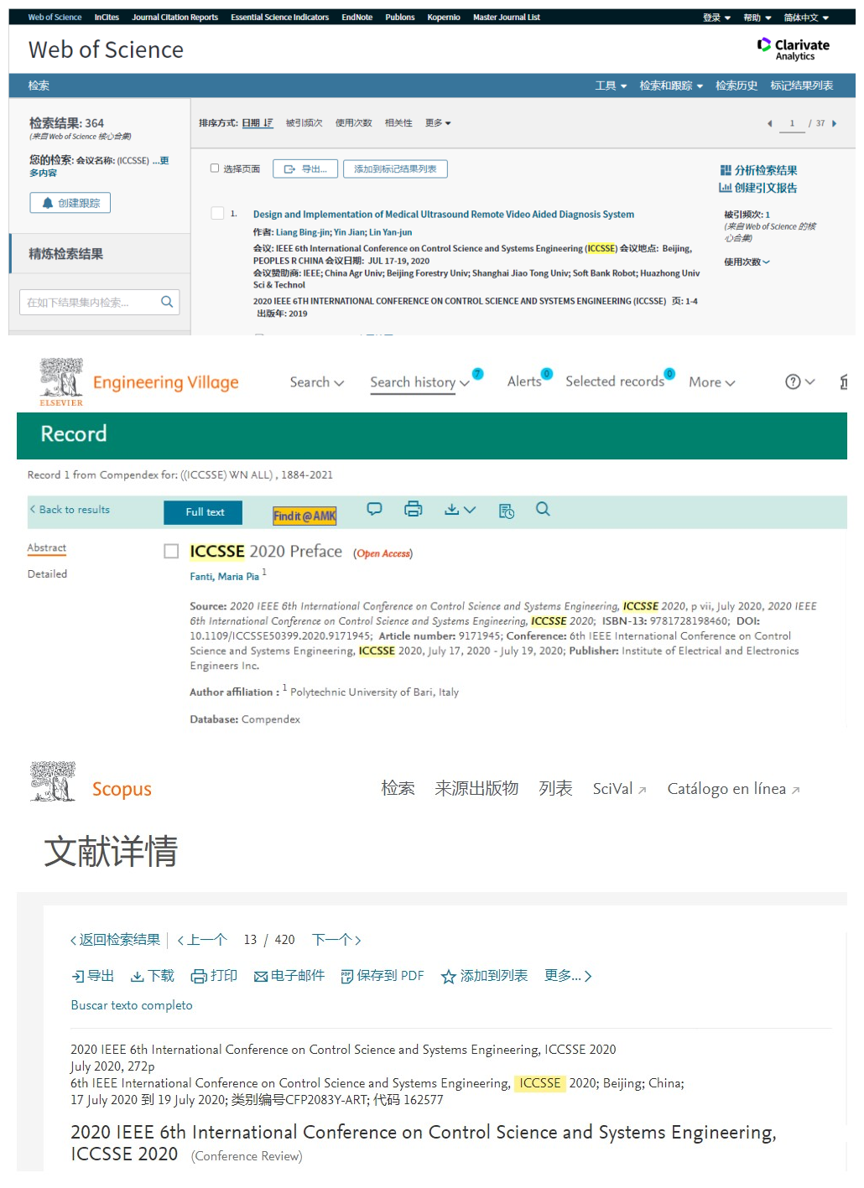864x1188 pixels.
Task: Open the Search history menu in Engineering Village
Action: 419,382
